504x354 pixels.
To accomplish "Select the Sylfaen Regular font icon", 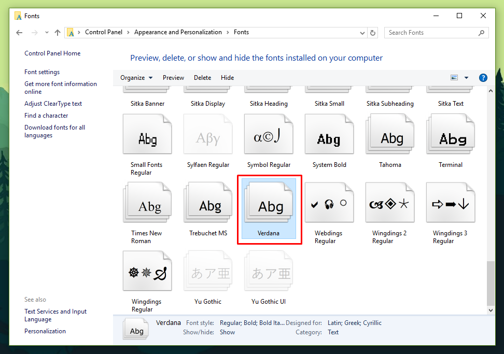I will (208, 135).
